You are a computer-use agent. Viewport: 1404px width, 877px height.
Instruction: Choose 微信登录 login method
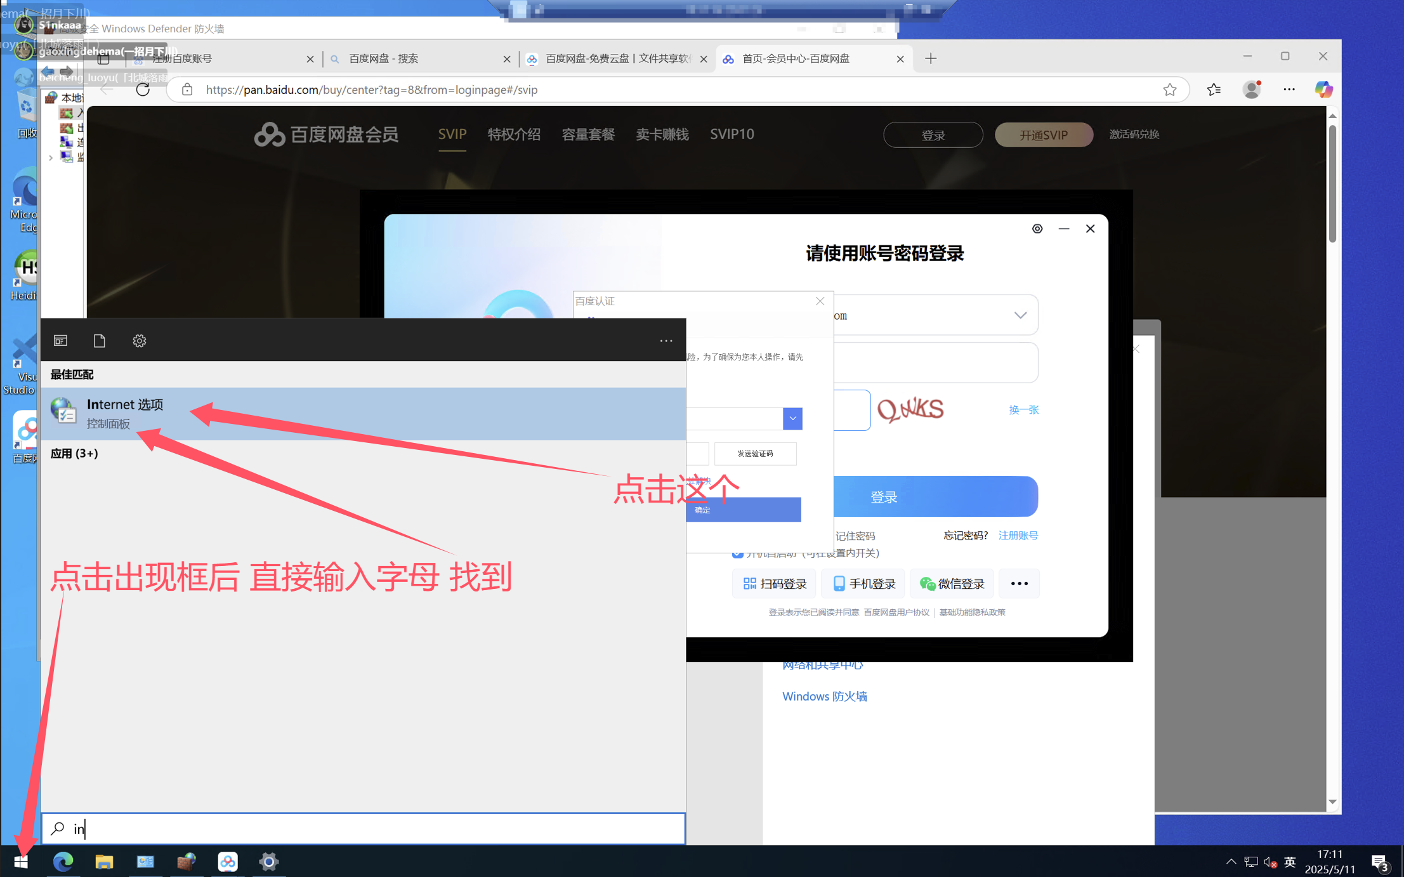click(952, 583)
